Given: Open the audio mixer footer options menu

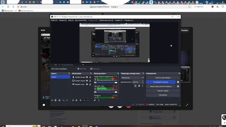Looking at the screenshot, I should pyautogui.click(x=99, y=100).
